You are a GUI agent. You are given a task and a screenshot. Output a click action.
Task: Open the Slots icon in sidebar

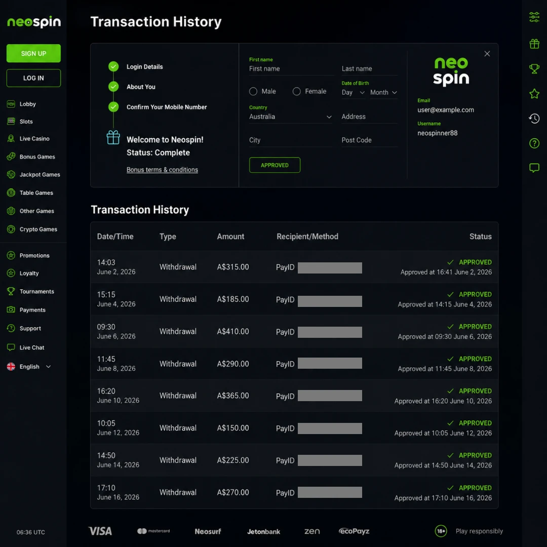pos(11,122)
